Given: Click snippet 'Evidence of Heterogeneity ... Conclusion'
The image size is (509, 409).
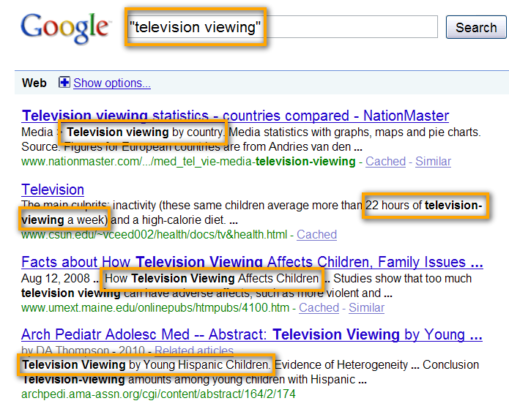Looking at the screenshot, I should click(377, 365).
